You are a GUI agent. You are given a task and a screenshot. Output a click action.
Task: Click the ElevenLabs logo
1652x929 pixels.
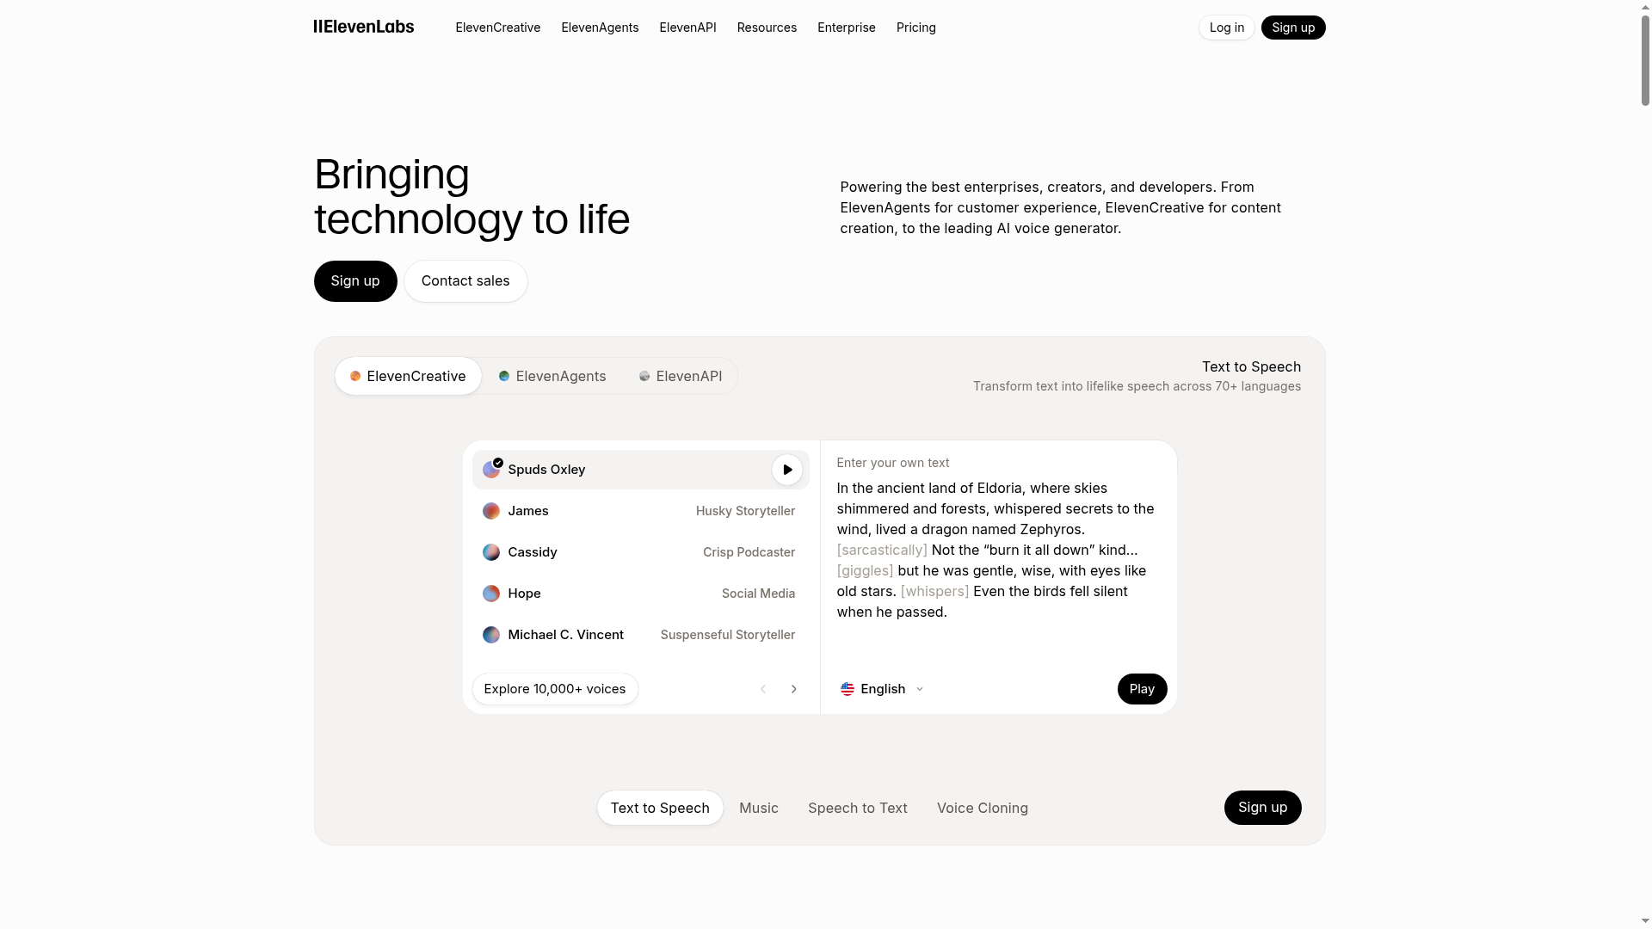(363, 27)
